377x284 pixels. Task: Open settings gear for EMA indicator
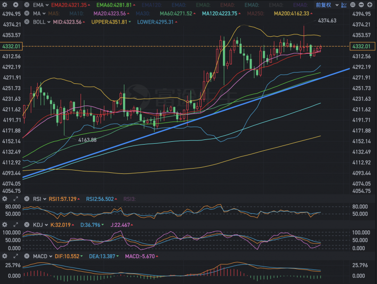coord(5,4)
